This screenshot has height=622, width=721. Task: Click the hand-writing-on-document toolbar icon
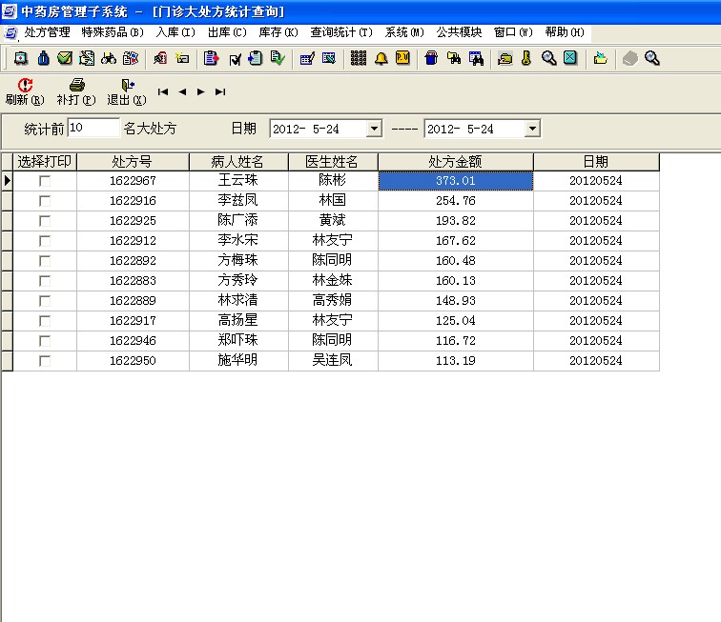click(x=87, y=58)
